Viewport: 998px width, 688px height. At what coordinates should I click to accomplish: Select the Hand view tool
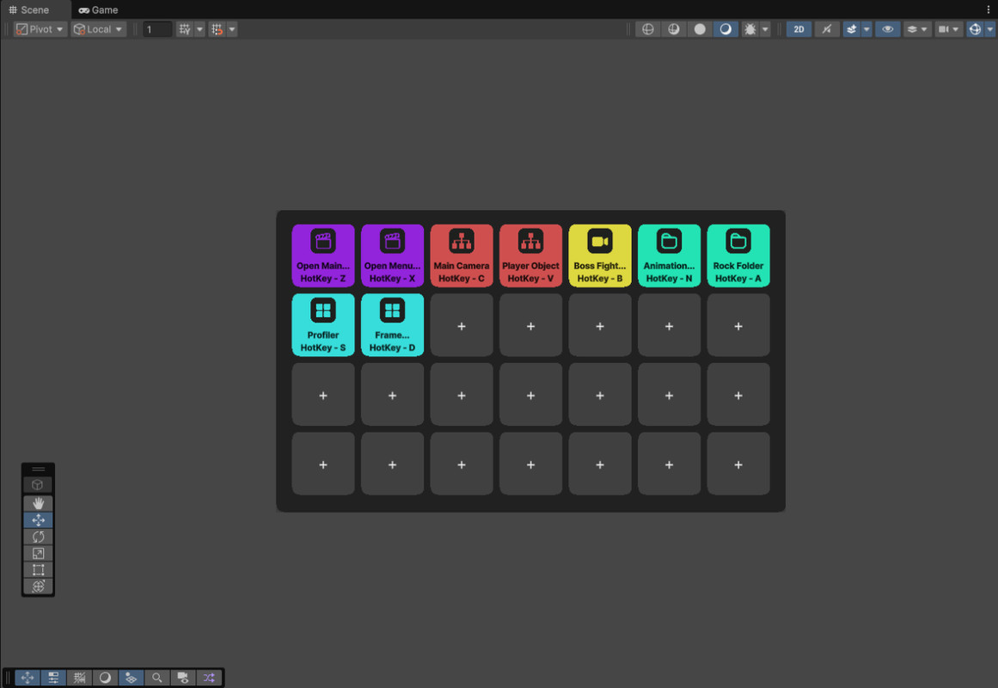(38, 503)
